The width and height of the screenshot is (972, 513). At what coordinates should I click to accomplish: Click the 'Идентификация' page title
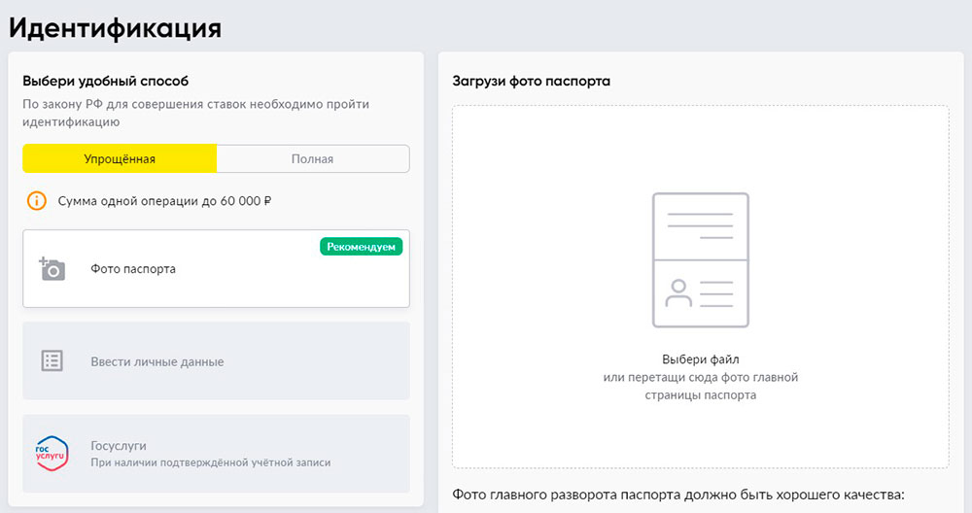pos(116,28)
